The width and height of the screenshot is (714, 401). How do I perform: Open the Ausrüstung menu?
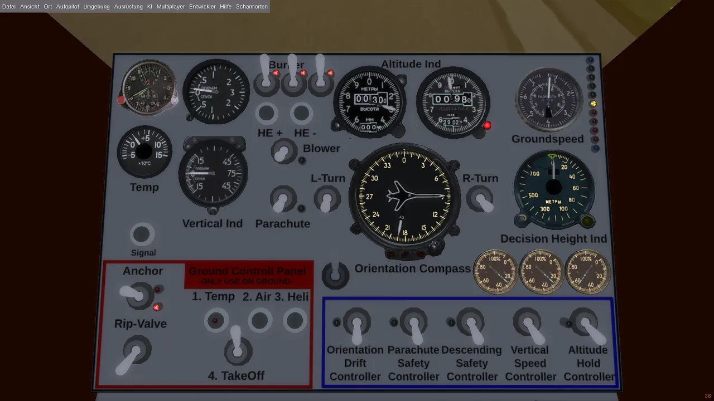click(x=129, y=7)
